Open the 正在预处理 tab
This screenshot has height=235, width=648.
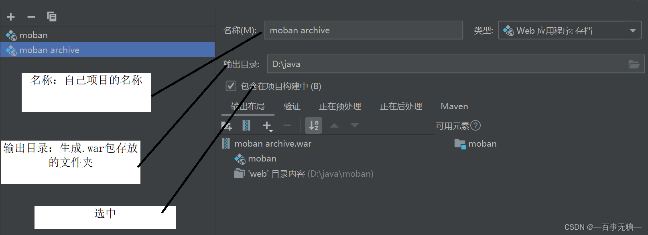pyautogui.click(x=340, y=106)
